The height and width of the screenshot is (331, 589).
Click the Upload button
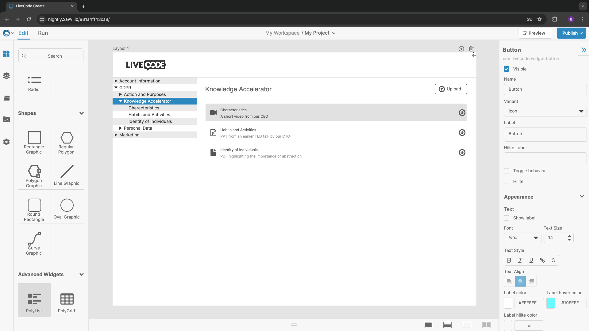(451, 89)
